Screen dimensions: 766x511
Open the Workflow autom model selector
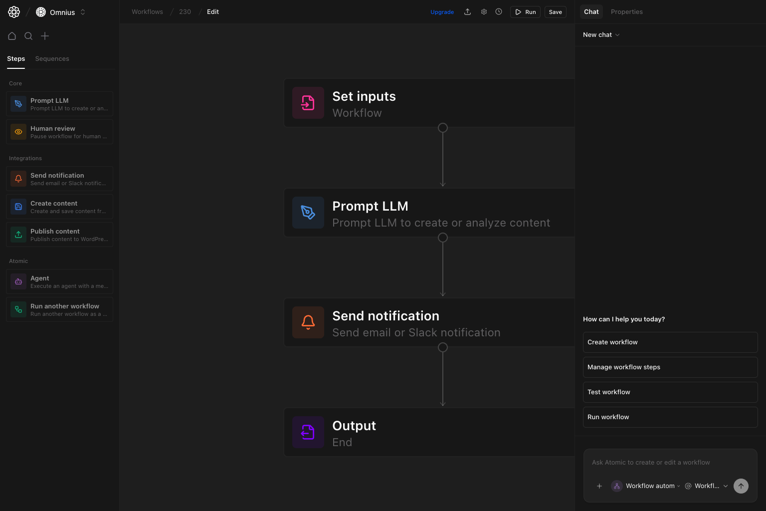pos(646,486)
